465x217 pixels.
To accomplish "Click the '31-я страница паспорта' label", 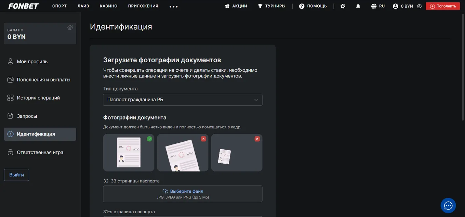I will pyautogui.click(x=129, y=212).
